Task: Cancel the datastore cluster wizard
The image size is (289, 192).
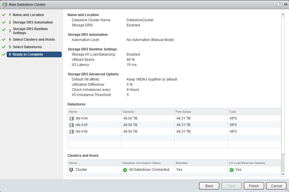Action: click(276, 186)
